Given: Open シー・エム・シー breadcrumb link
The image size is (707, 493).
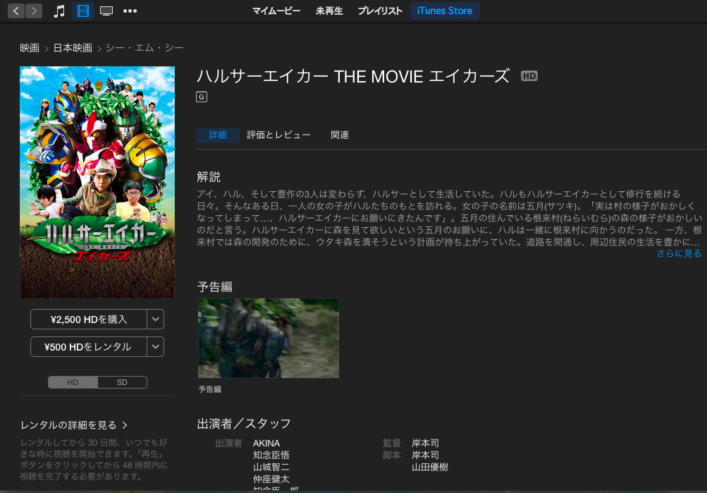Looking at the screenshot, I should click(x=145, y=48).
